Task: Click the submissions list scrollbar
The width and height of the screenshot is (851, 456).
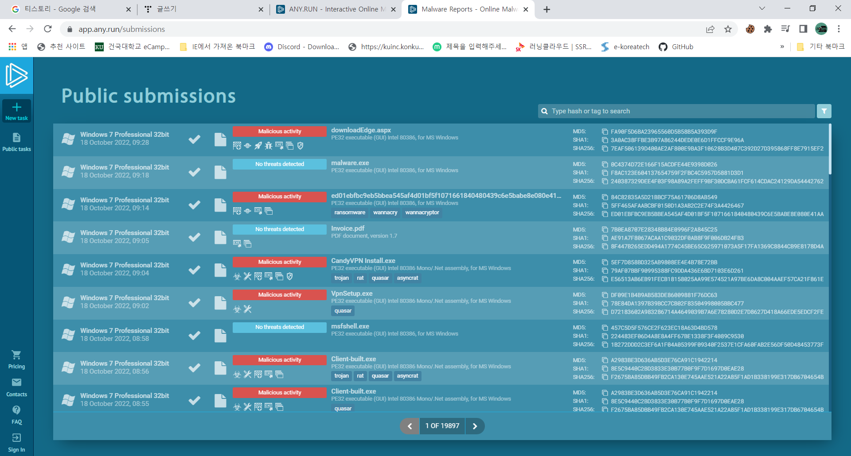Action: coord(830,149)
